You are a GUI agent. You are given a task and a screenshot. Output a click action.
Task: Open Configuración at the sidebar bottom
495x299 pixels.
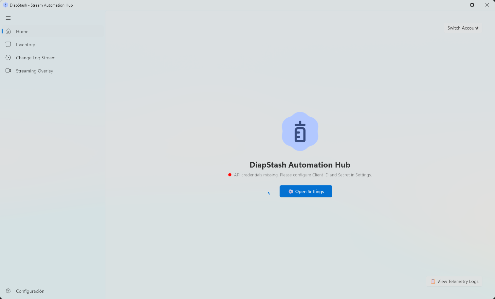[53, 291]
